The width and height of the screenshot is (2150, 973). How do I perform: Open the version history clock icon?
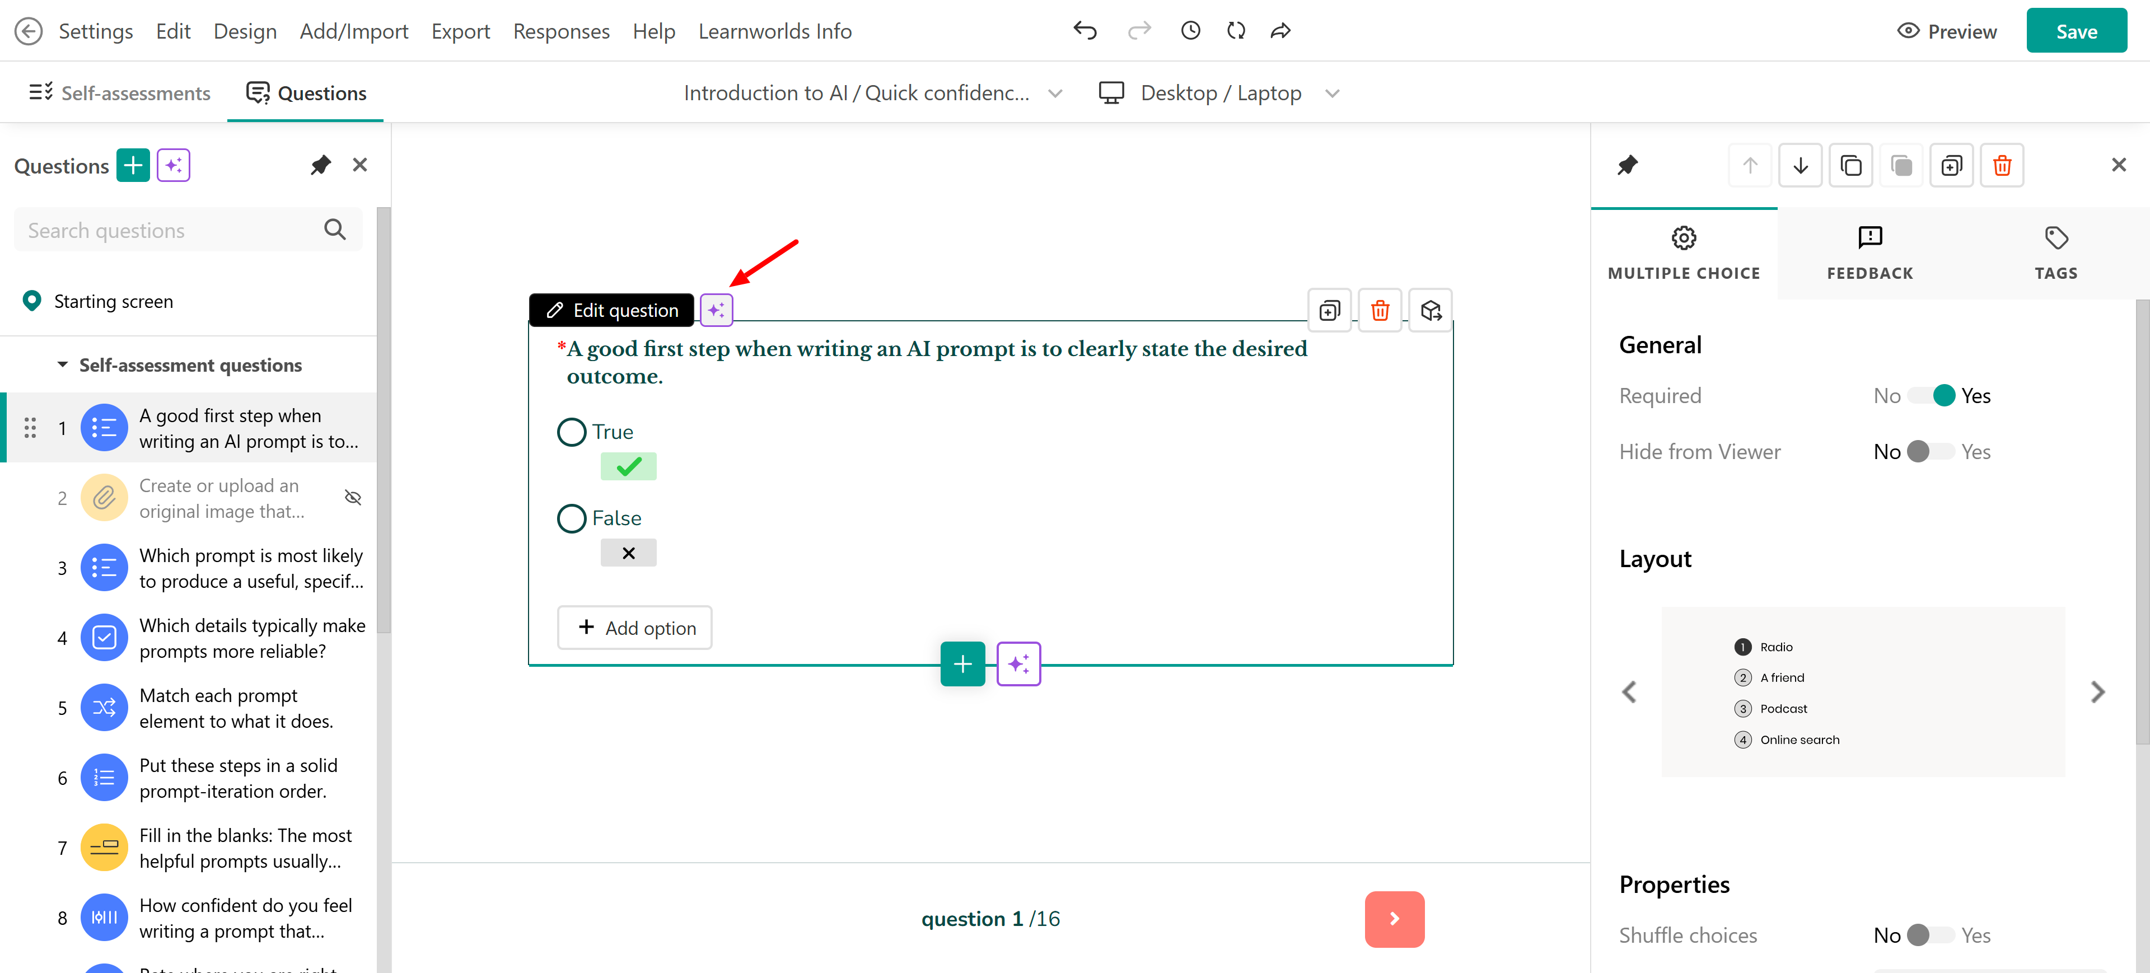click(1190, 31)
